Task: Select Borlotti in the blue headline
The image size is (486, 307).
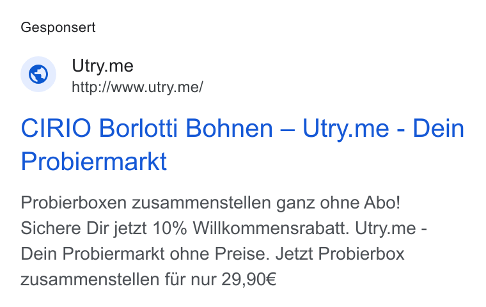Action: (x=138, y=128)
